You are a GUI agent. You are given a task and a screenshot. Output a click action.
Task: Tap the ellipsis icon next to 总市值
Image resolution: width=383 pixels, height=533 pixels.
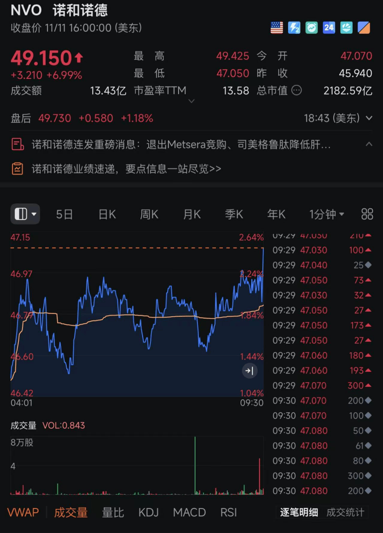pos(297,90)
